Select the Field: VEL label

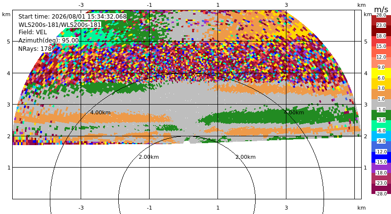(33, 32)
